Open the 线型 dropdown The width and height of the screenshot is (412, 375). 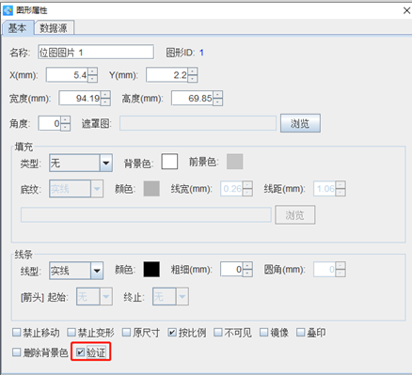(97, 271)
